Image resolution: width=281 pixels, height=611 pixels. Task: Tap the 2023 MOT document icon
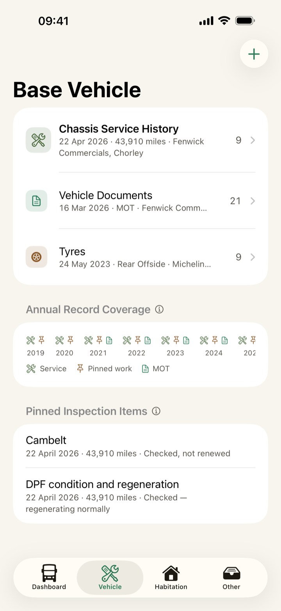[x=186, y=340]
